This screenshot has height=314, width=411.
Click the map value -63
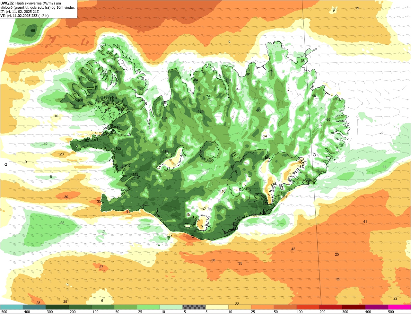pyautogui.click(x=258, y=110)
